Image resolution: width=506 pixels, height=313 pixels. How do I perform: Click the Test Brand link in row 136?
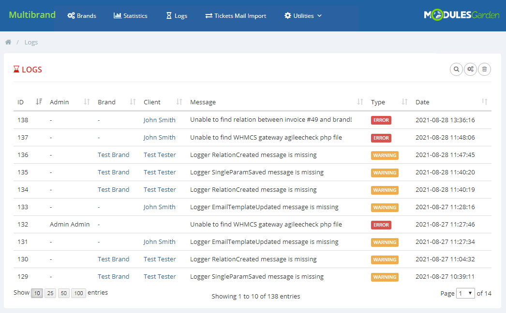(113, 155)
